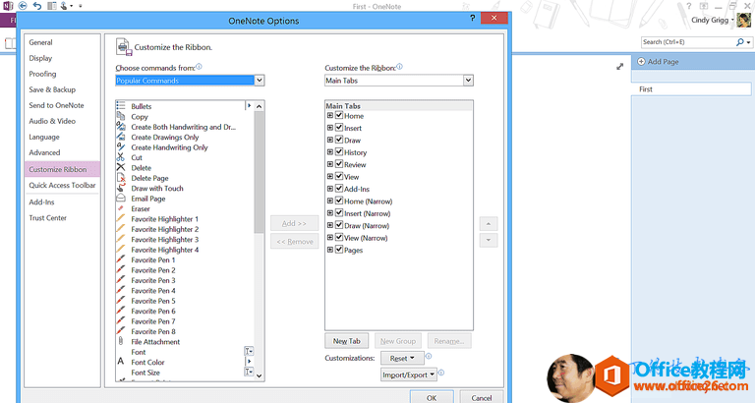This screenshot has width=755, height=403.
Task: Open the Customize the Ribbon dropdown
Action: [468, 81]
